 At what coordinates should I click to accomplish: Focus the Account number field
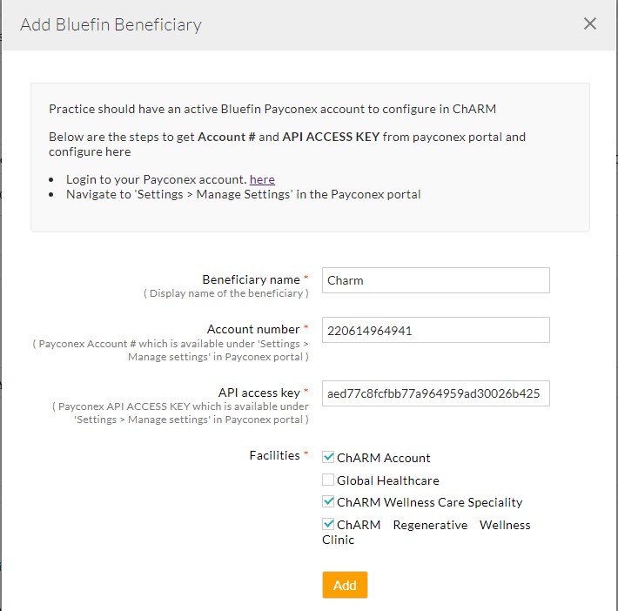tap(435, 330)
